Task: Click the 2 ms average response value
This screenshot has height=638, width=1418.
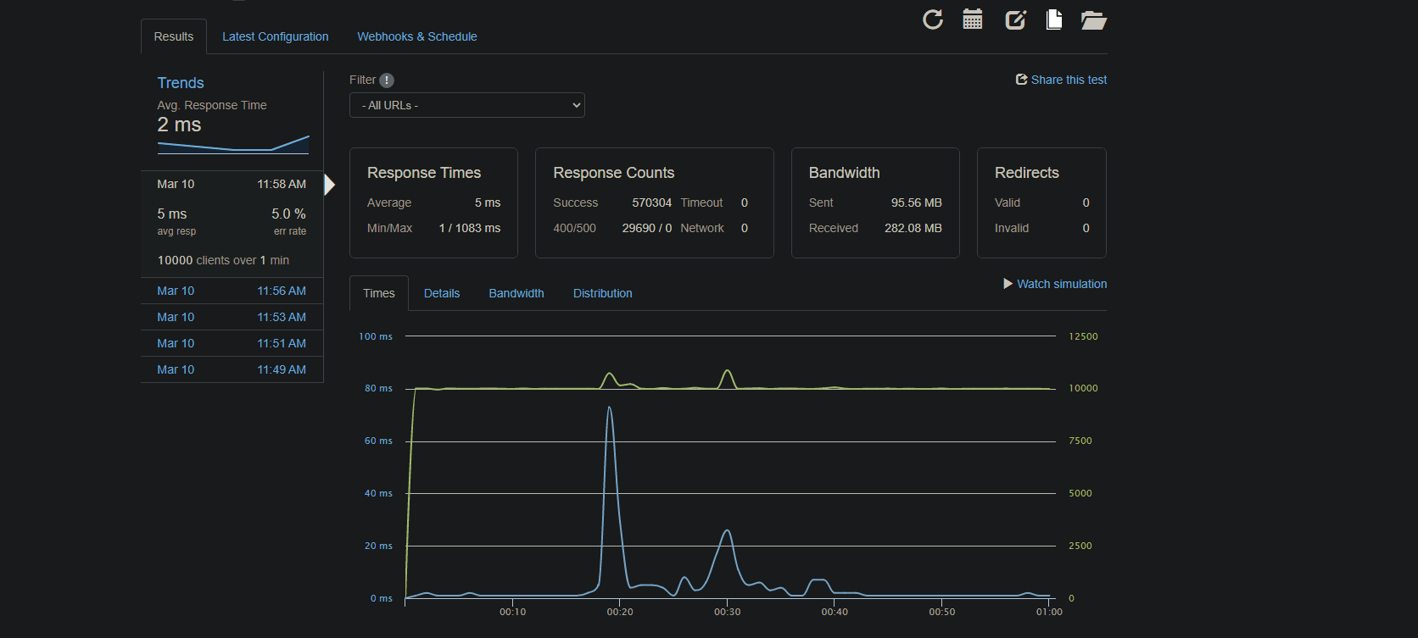Action: click(179, 125)
